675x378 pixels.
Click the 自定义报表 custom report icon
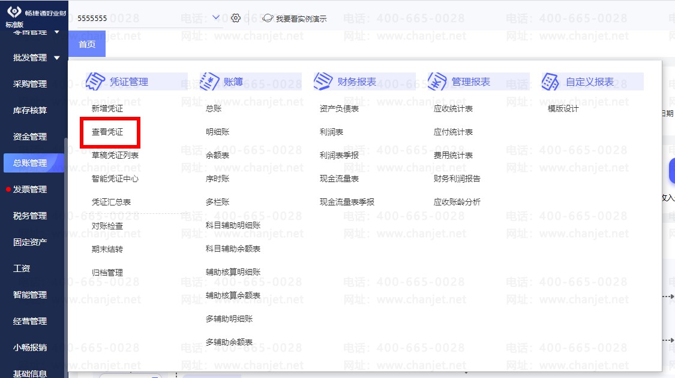551,81
